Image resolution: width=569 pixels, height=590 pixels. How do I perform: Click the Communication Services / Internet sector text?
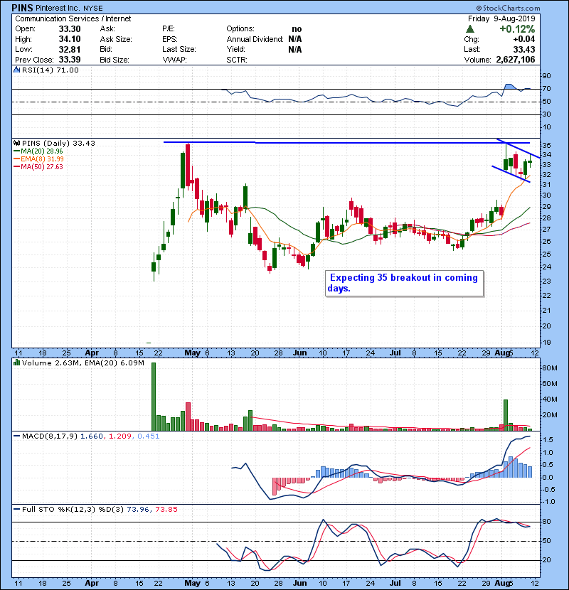pos(73,18)
